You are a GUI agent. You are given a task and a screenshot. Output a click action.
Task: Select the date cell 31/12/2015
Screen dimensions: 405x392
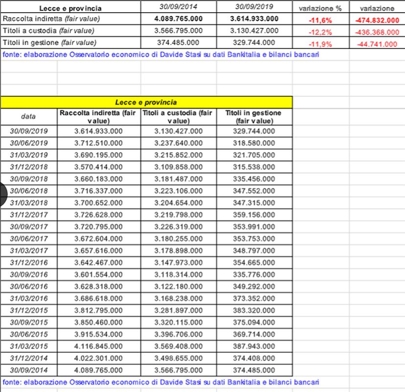coord(29,310)
